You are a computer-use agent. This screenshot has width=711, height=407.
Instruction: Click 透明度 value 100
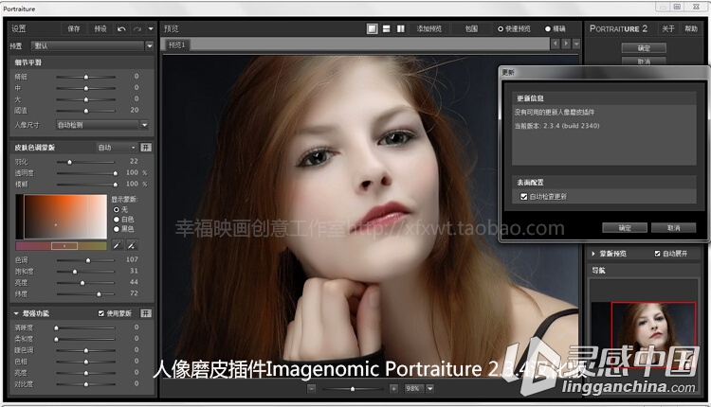tap(132, 172)
